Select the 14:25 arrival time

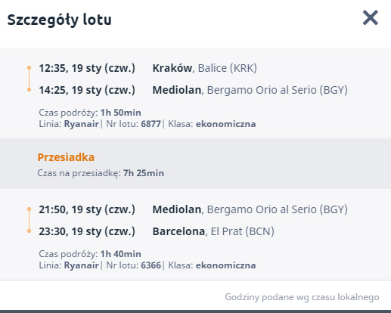[87, 90]
